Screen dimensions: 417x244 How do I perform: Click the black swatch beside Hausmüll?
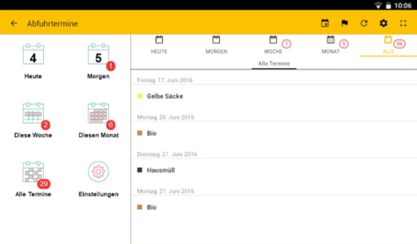click(x=140, y=170)
